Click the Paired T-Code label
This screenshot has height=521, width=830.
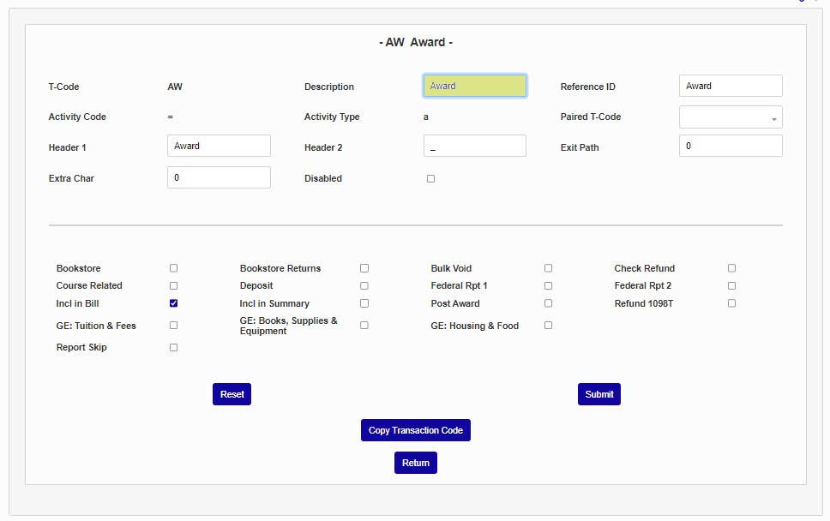tap(591, 117)
